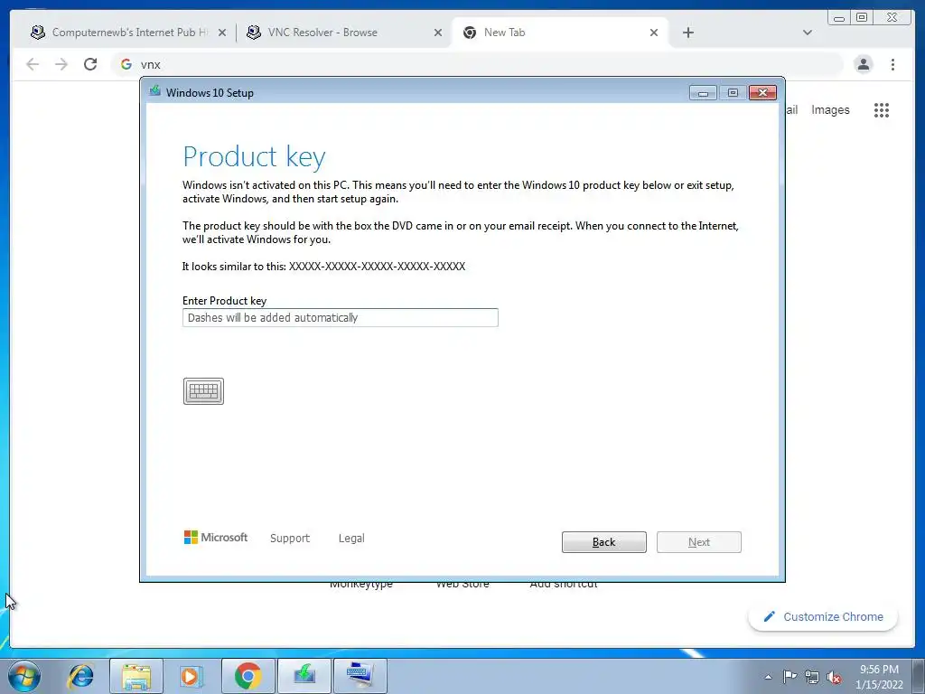
Task: Open the Chrome three-dot menu
Action: point(893,64)
